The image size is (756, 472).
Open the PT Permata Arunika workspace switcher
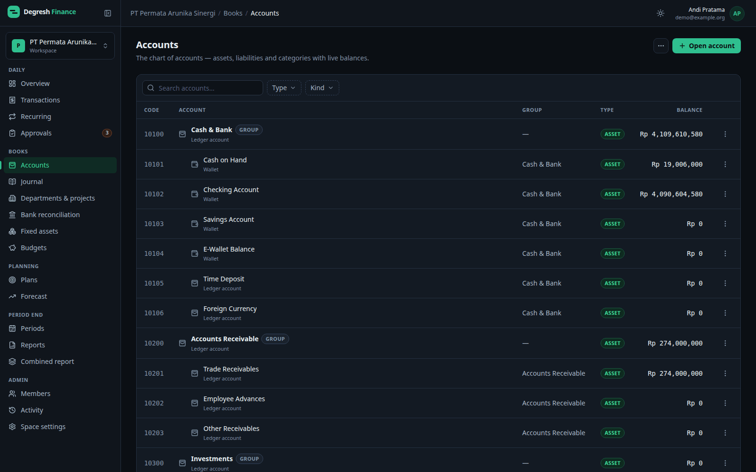point(60,46)
